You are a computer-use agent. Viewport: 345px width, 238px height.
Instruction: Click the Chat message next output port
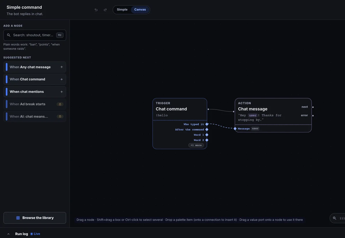(313, 107)
